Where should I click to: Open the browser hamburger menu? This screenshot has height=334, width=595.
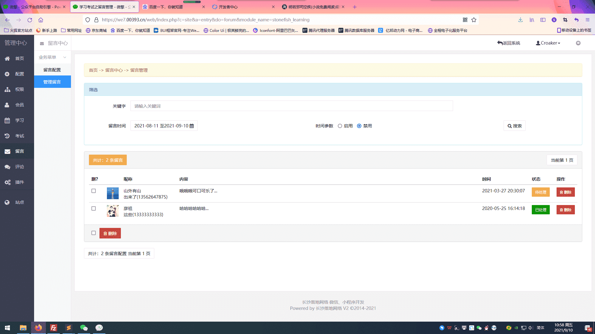(x=588, y=20)
